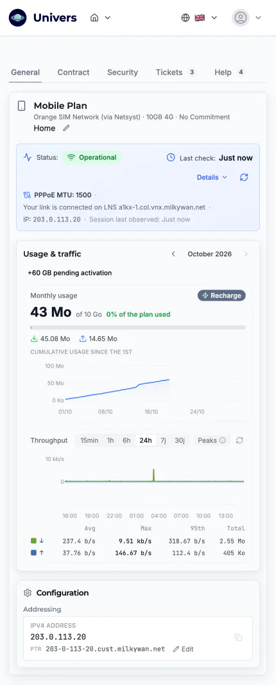
Task: Edit the Home name pencil icon
Action: pos(66,128)
